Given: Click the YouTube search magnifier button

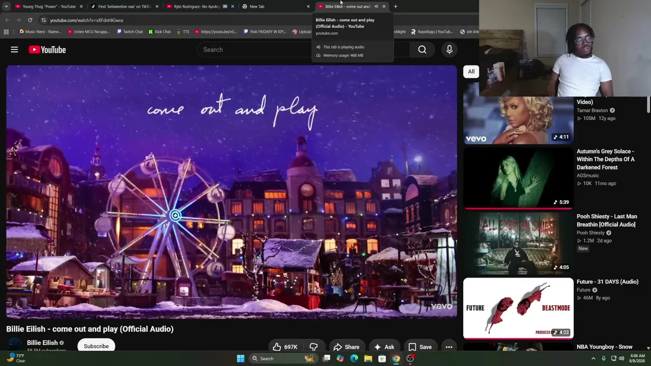Looking at the screenshot, I should pos(422,50).
